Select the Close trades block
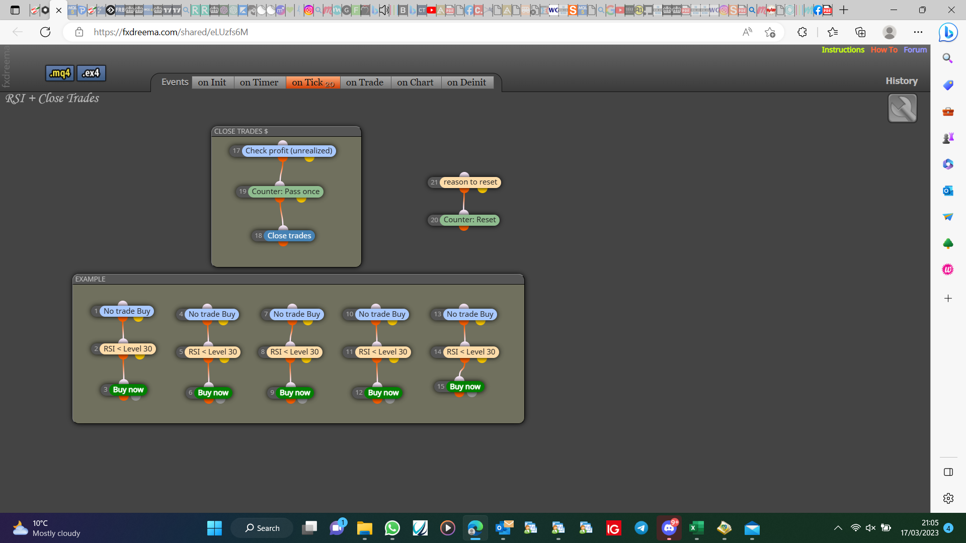 tap(289, 236)
